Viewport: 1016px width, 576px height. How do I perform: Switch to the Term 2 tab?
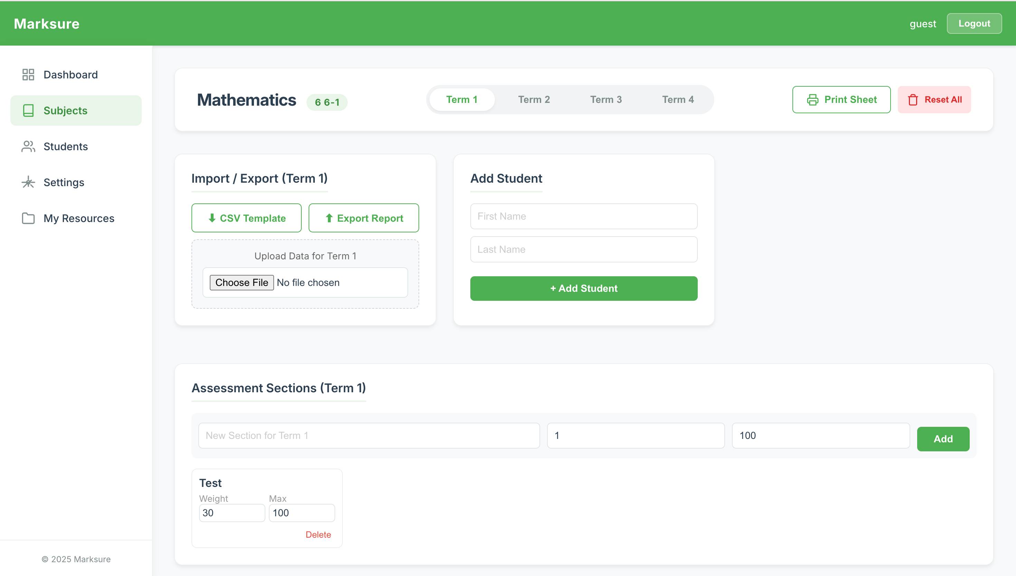click(534, 100)
